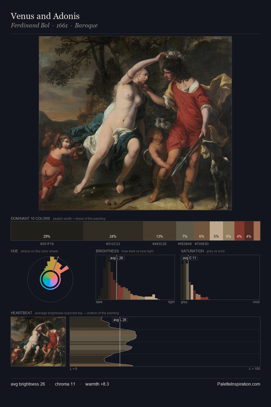Click the hex code #5E5849
The width and height of the screenshot is (271, 407).
click(x=185, y=244)
